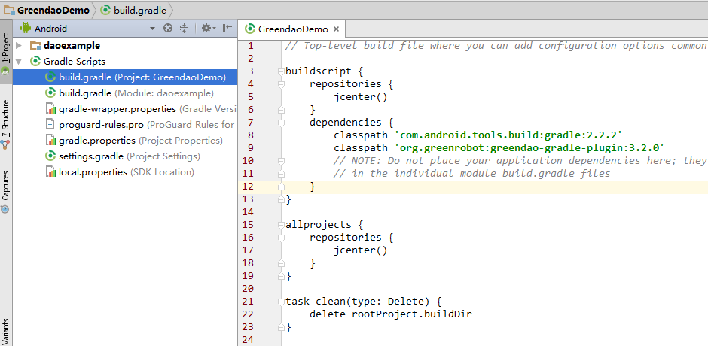Click the daoexample folder icon
708x346 pixels.
(x=35, y=46)
